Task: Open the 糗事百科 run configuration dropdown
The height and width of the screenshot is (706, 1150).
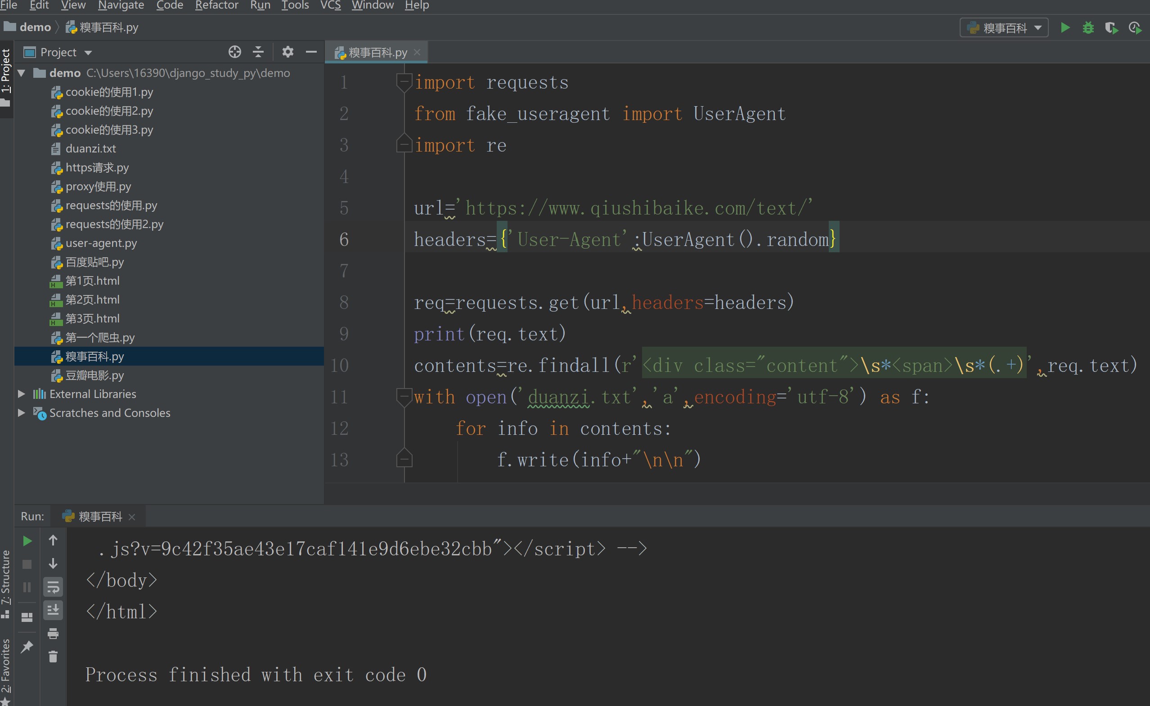Action: (1004, 27)
